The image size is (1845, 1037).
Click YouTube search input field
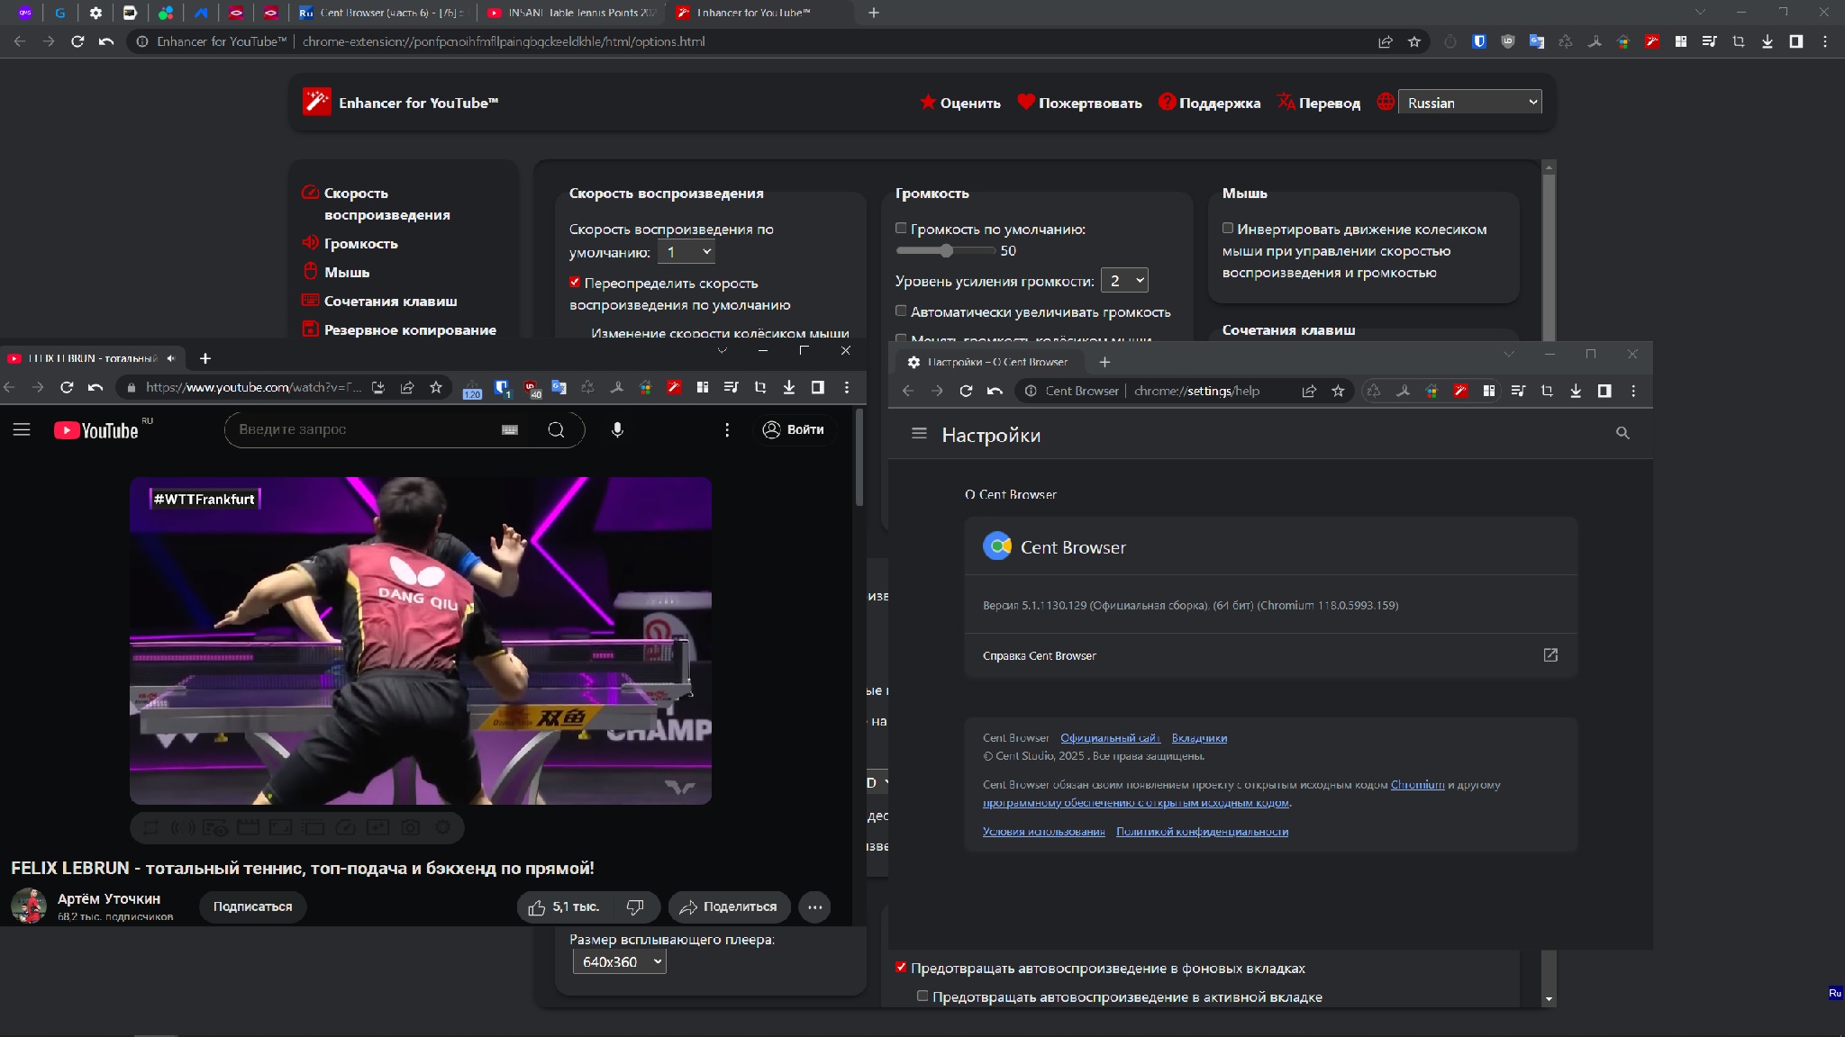pos(365,429)
